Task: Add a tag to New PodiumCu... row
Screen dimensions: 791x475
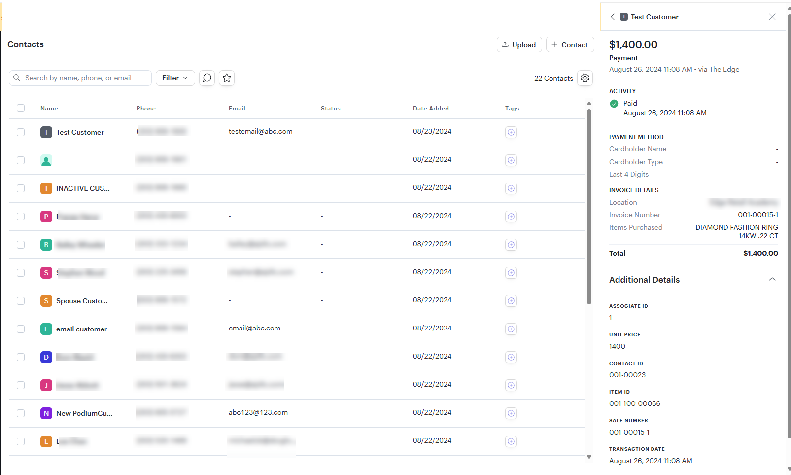Action: coord(511,413)
